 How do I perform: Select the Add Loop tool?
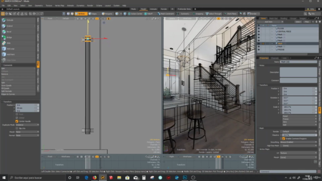coord(18,49)
